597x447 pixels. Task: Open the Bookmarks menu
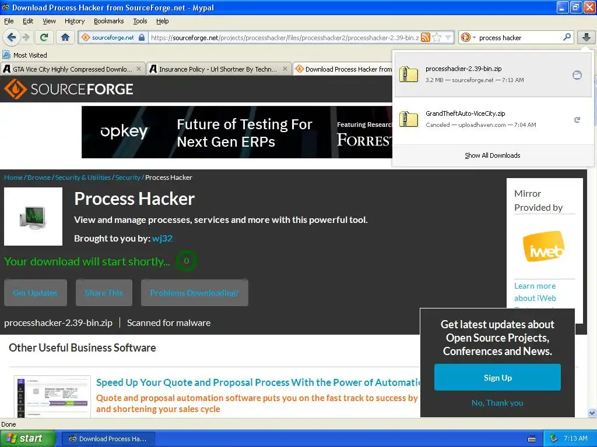(x=108, y=21)
